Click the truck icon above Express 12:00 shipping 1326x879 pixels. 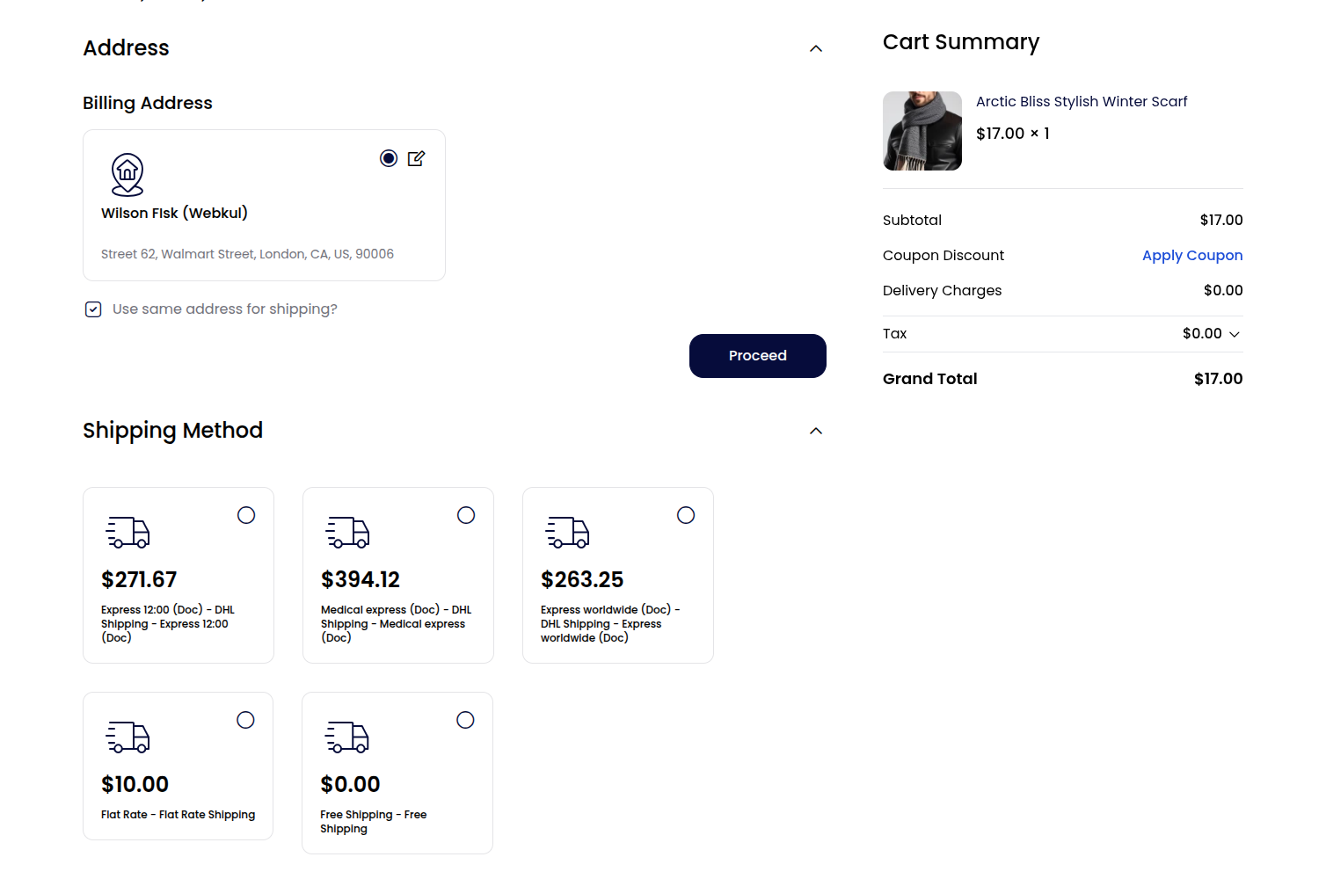coord(127,532)
